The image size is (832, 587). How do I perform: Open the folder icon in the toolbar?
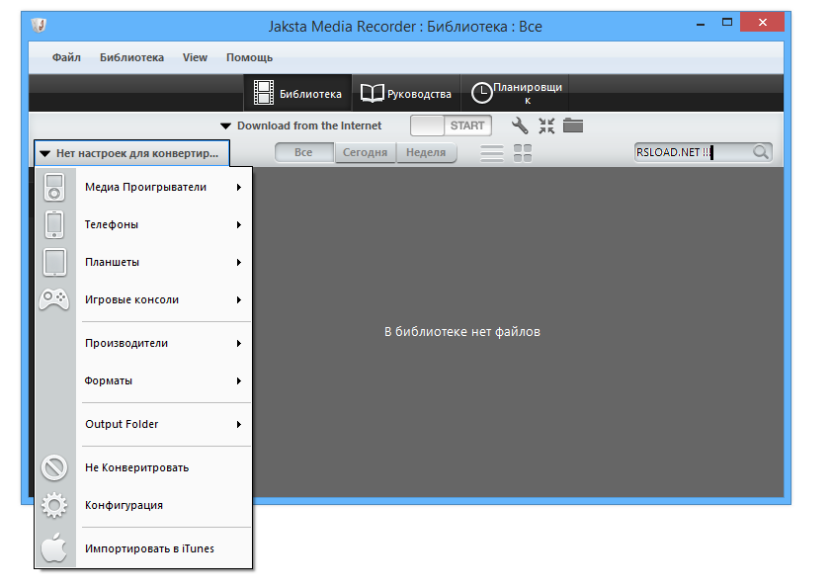(x=573, y=126)
